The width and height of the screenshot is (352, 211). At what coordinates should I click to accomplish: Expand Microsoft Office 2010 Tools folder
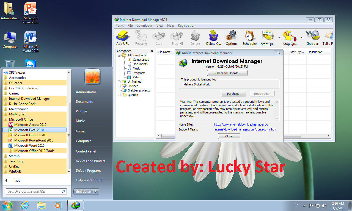tap(34, 151)
